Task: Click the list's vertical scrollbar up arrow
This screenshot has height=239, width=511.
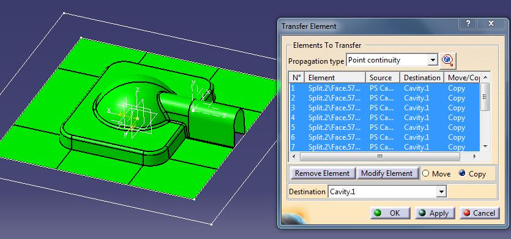Action: click(x=485, y=77)
